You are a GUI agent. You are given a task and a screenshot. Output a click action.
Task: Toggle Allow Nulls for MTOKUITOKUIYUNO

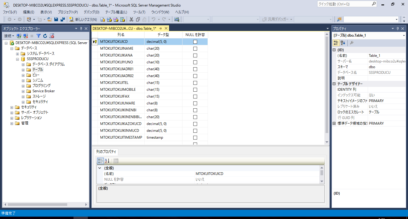195,62
